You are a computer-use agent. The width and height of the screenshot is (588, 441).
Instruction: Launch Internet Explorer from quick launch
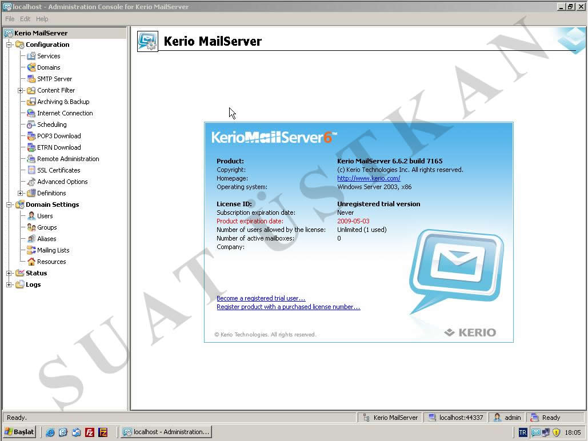[50, 432]
